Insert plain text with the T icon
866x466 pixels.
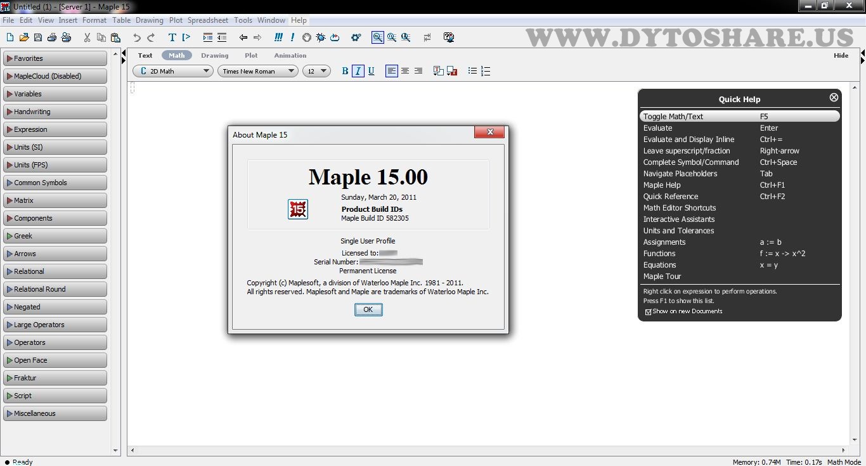click(172, 37)
